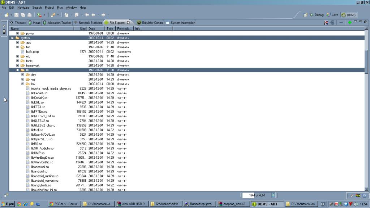Click the File Explorer vertical scrollbar thumb
This screenshot has height=208, width=370.
[x=367, y=61]
